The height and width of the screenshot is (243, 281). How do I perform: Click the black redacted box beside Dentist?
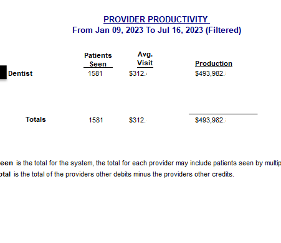click(3, 72)
